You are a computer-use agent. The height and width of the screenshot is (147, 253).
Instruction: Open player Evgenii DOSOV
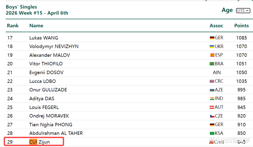[45, 72]
